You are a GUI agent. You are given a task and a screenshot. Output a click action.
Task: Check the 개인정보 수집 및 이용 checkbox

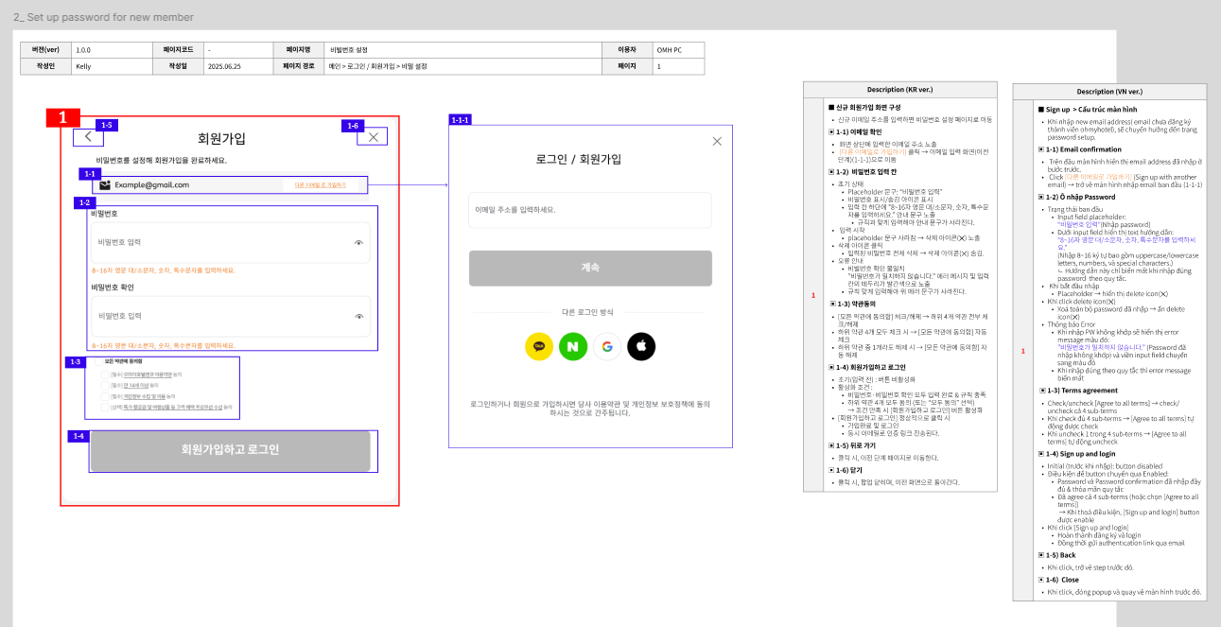point(106,396)
